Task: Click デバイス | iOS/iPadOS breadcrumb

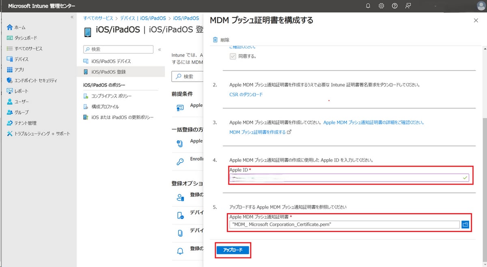Action: click(143, 18)
